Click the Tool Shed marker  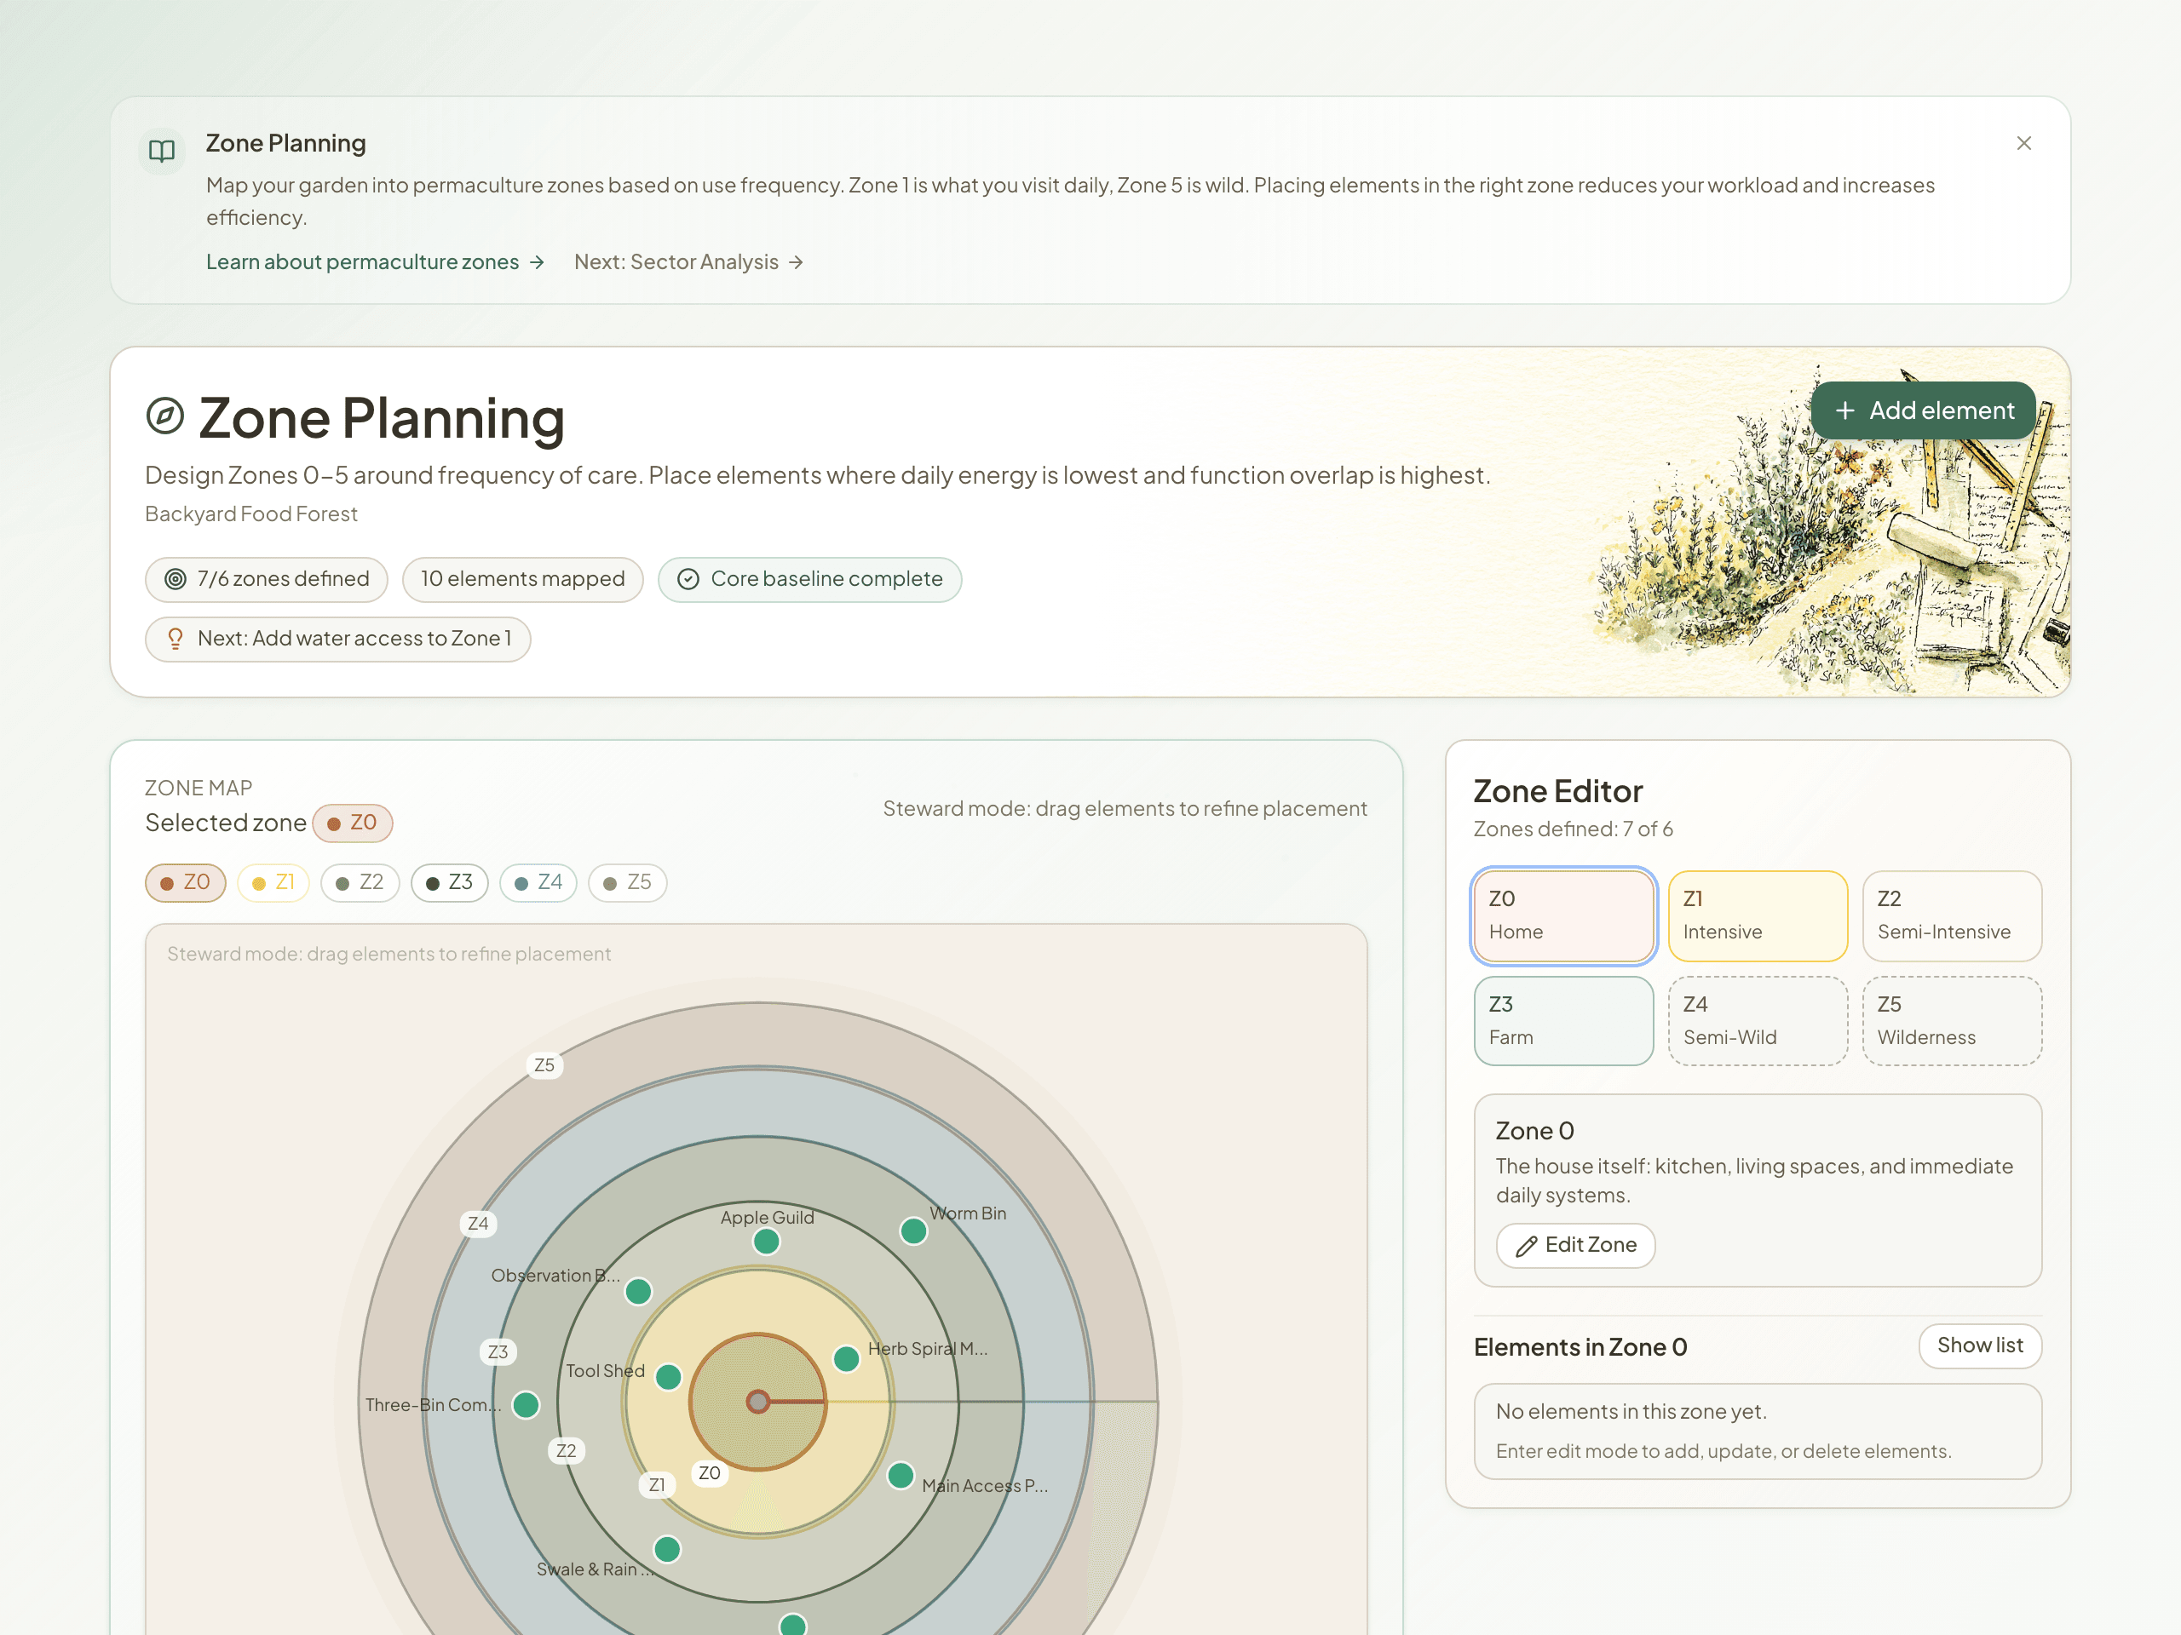tap(669, 1377)
